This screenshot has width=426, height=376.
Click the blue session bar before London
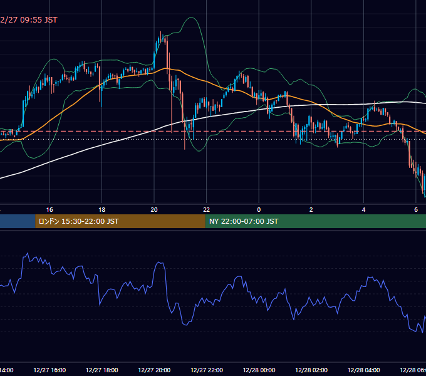(18, 221)
